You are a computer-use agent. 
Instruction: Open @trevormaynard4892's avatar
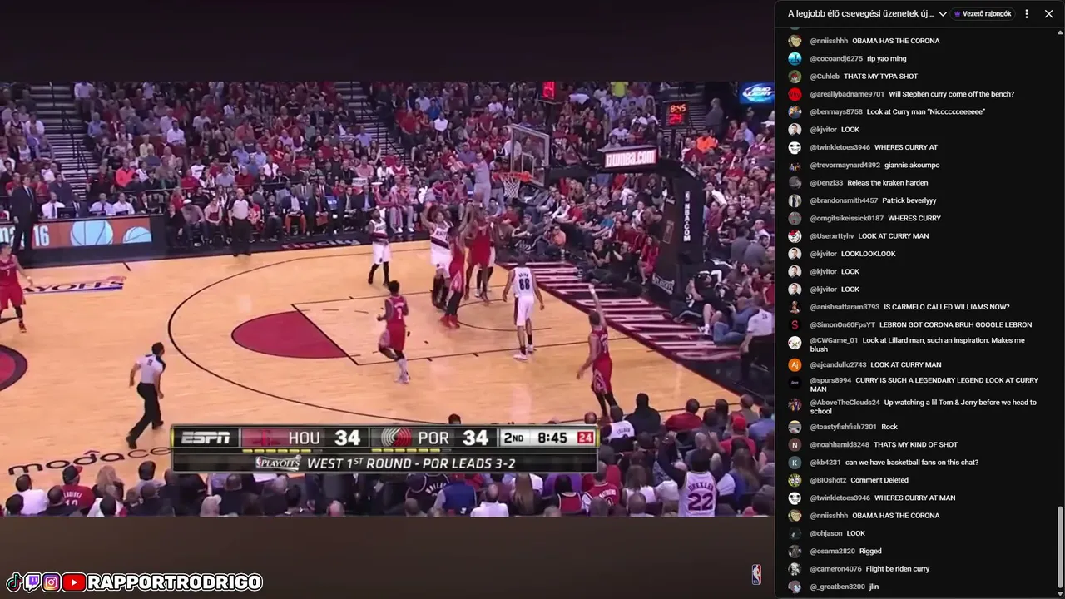tap(795, 166)
